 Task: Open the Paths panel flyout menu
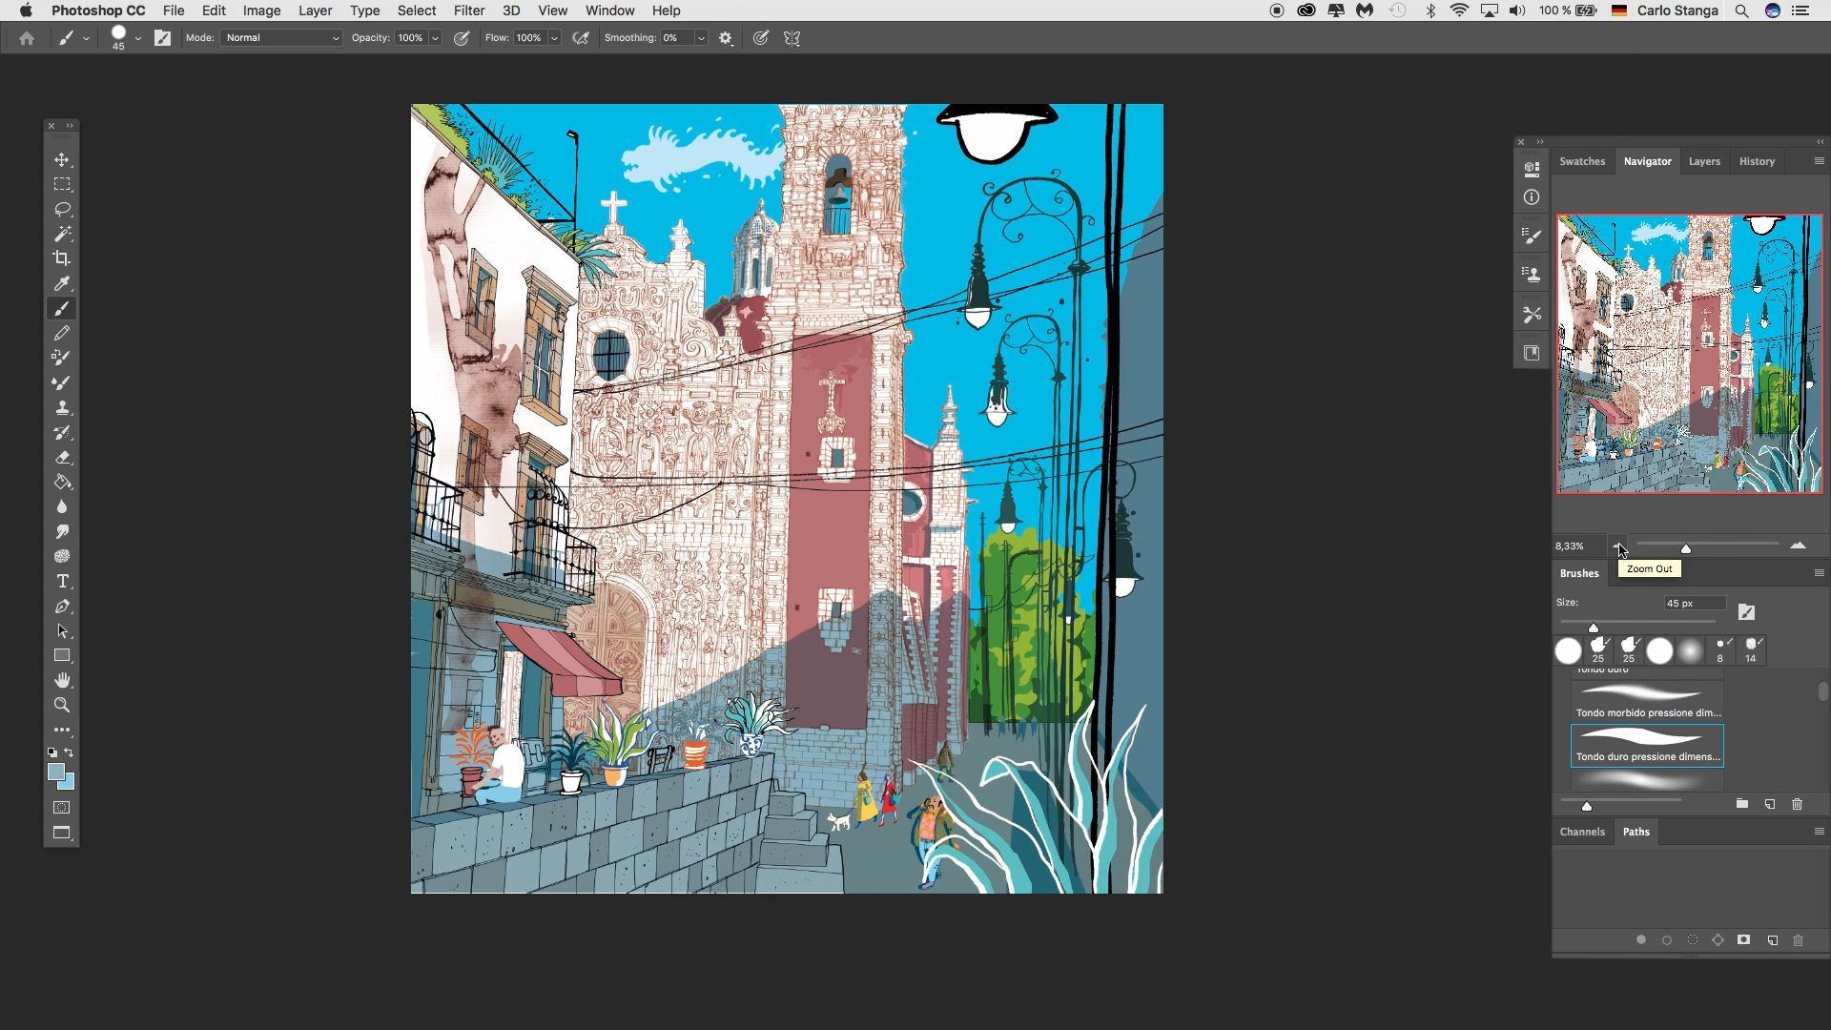pyautogui.click(x=1819, y=832)
